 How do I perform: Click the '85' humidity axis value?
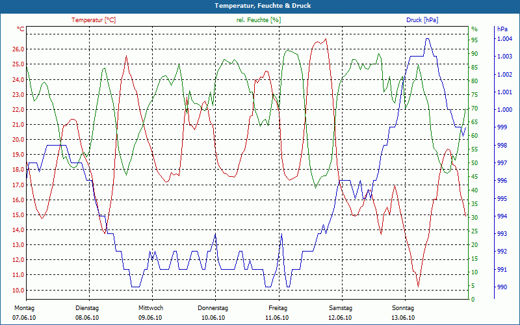474,68
